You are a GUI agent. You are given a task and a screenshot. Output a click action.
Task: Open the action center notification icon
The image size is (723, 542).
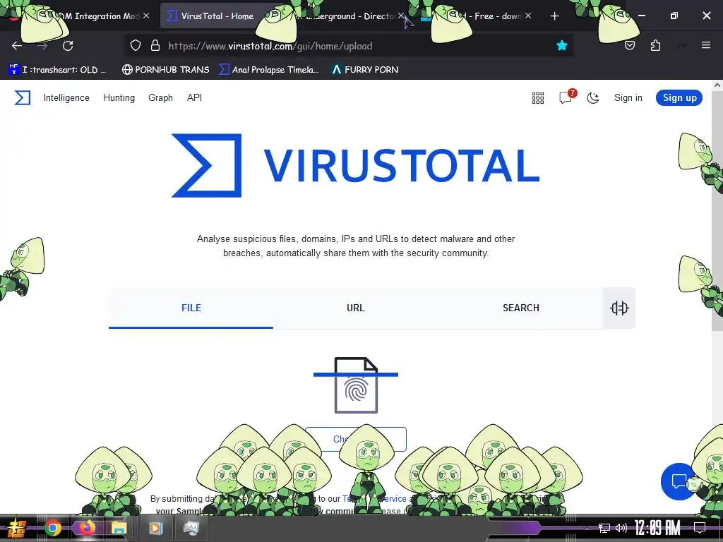[700, 528]
